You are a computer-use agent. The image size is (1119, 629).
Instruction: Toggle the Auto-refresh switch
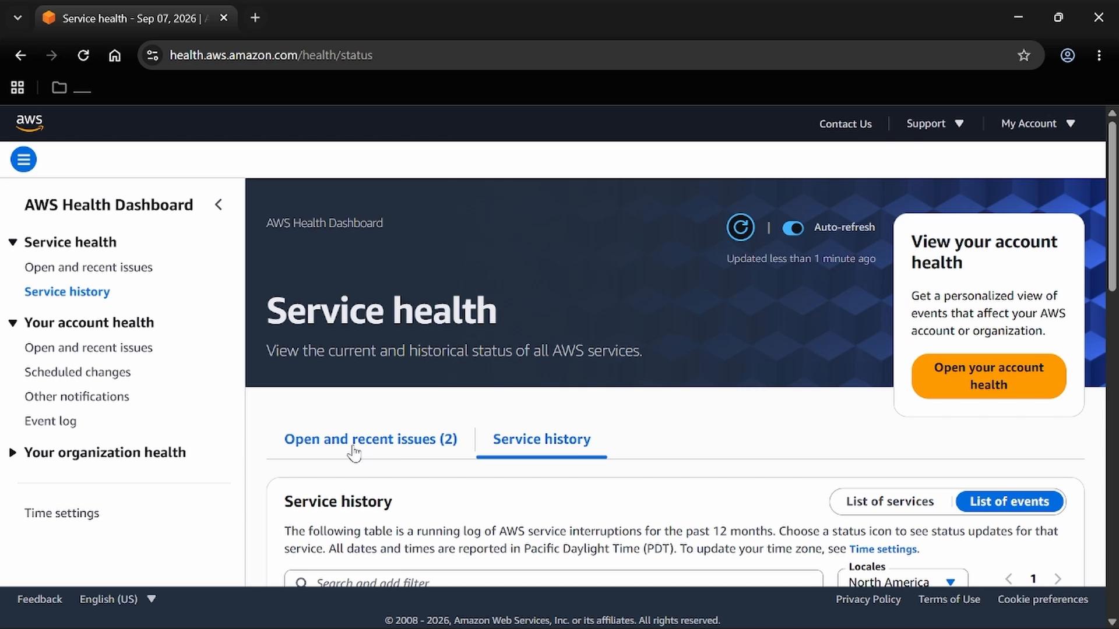tap(793, 228)
